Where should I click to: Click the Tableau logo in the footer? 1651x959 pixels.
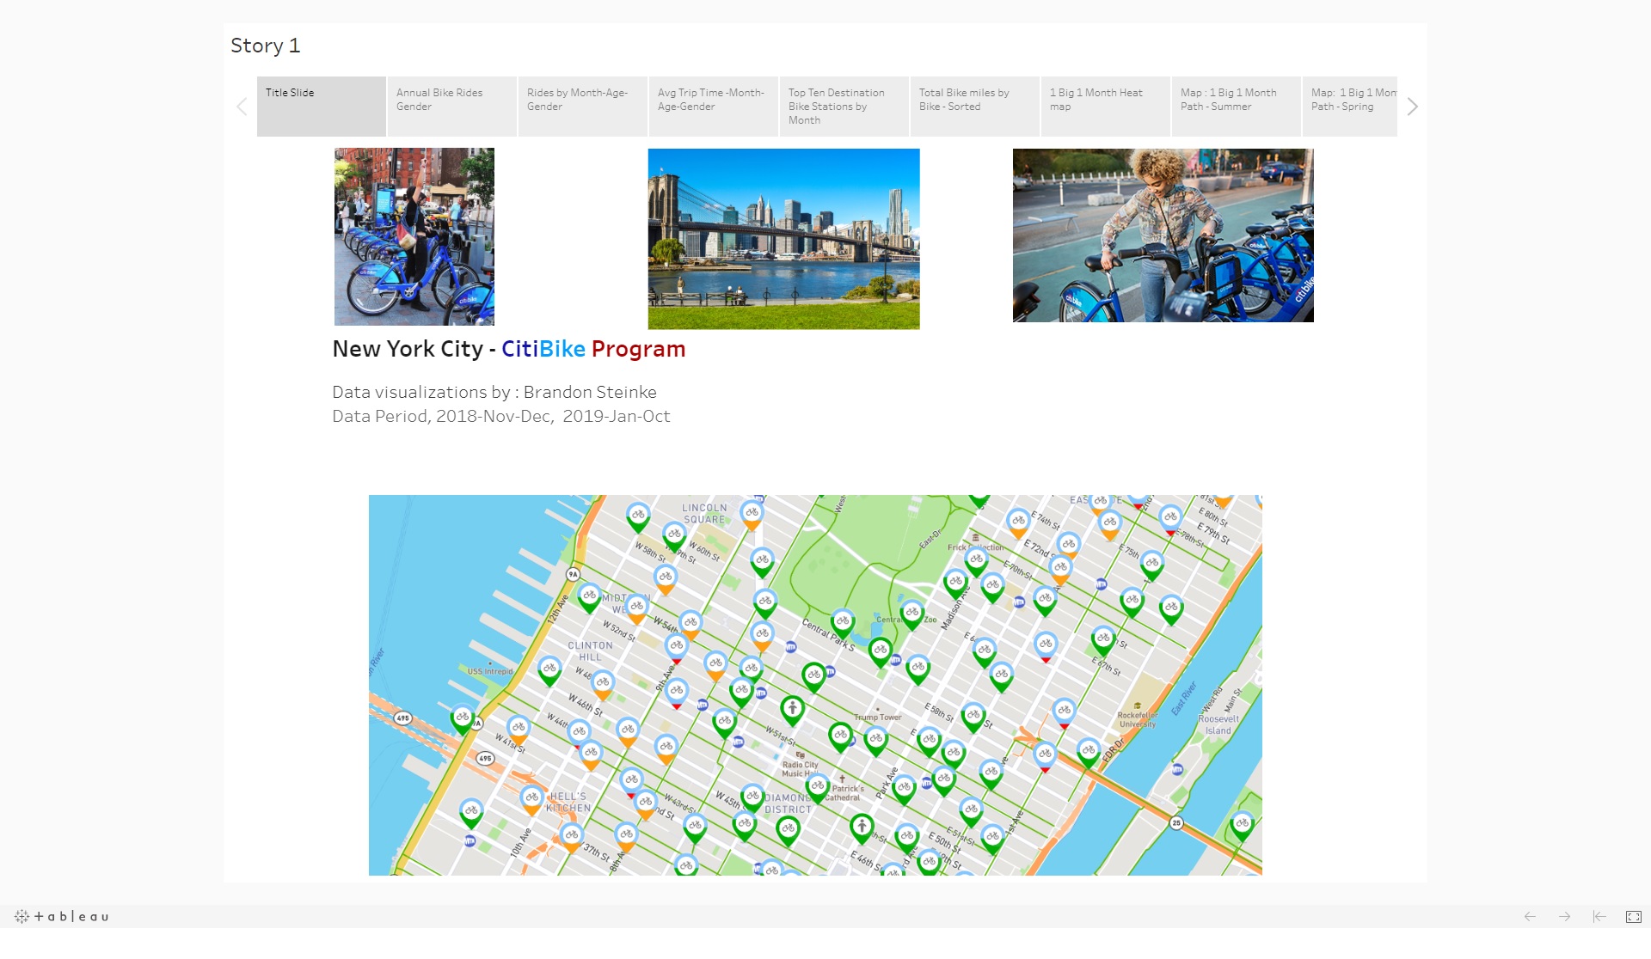pos(62,917)
